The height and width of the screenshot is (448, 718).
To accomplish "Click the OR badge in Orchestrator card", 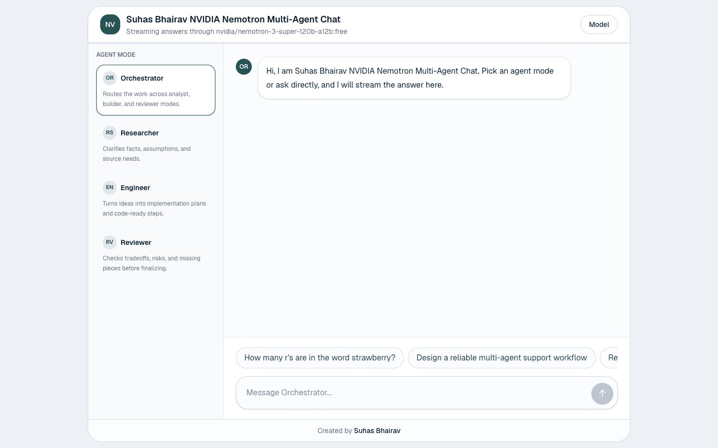I will coord(110,78).
